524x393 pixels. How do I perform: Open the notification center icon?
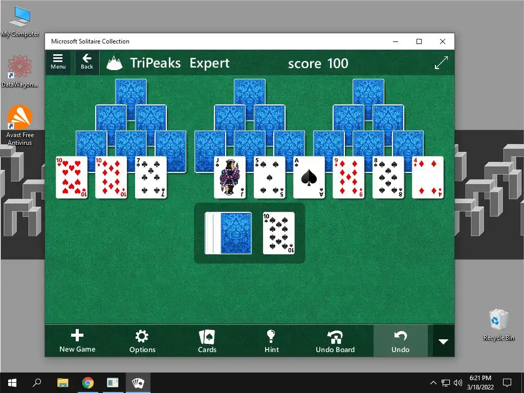coord(507,383)
